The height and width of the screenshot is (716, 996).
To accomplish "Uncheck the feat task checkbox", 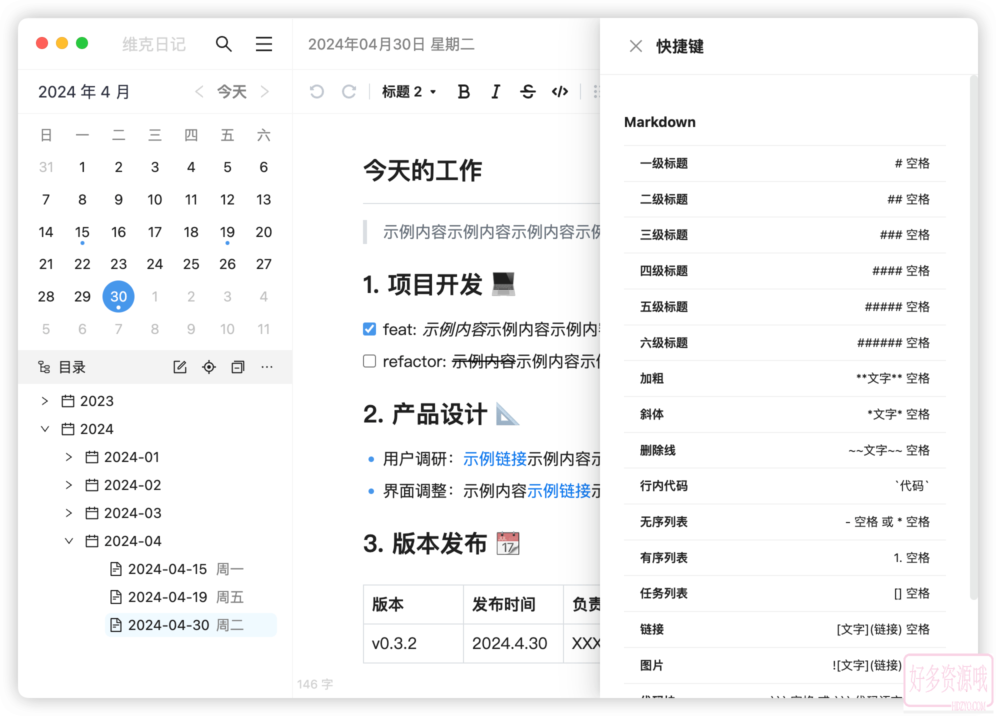I will [369, 329].
